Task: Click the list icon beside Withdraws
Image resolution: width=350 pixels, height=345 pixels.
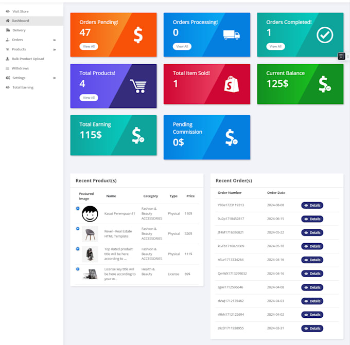Action: [x=8, y=68]
